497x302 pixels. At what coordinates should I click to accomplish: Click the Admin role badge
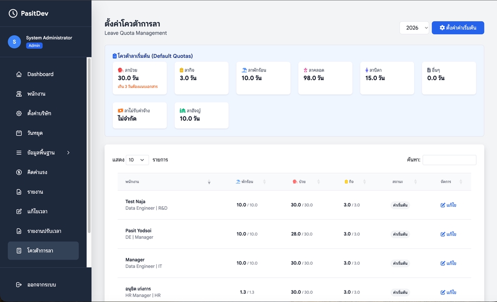[x=34, y=46]
